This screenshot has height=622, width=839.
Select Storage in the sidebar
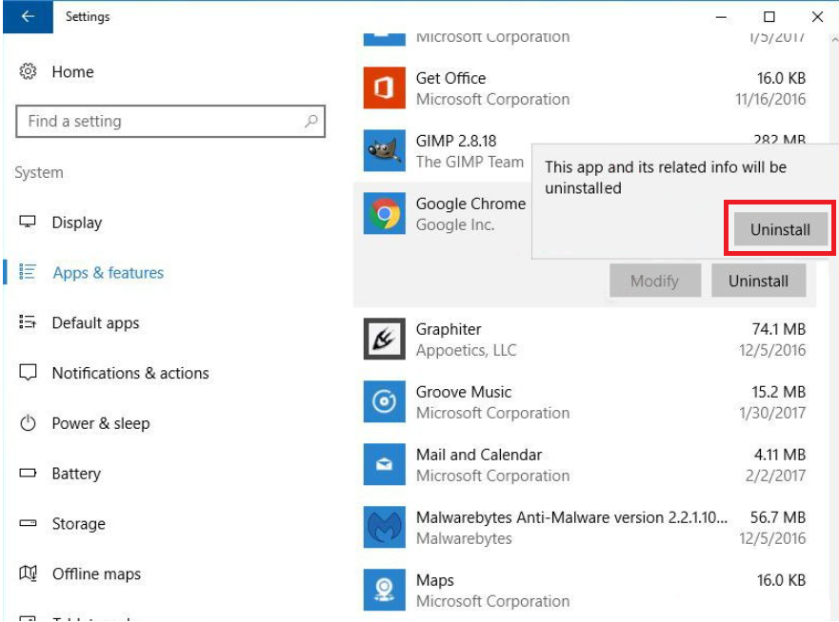78,524
